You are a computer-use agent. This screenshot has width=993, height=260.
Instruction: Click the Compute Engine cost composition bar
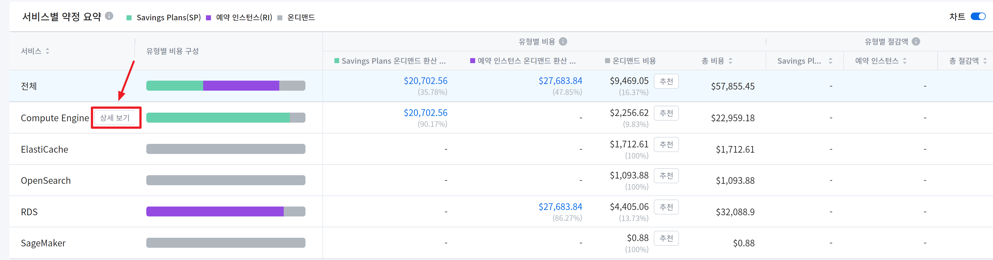(225, 118)
